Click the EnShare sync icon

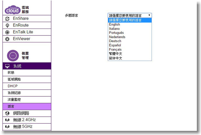7,19
